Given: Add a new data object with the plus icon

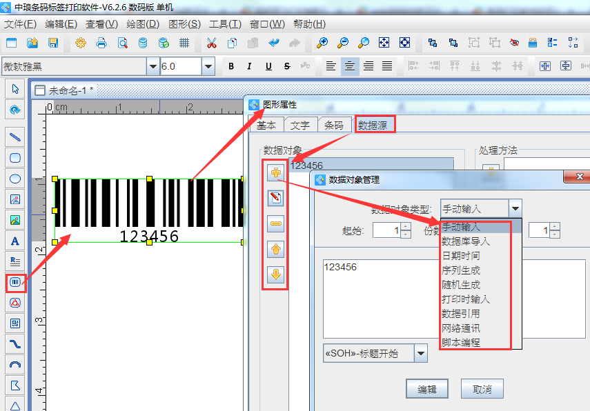Looking at the screenshot, I should pyautogui.click(x=276, y=173).
